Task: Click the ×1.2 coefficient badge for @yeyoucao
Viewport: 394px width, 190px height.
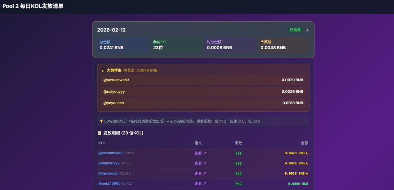Action: (x=238, y=174)
